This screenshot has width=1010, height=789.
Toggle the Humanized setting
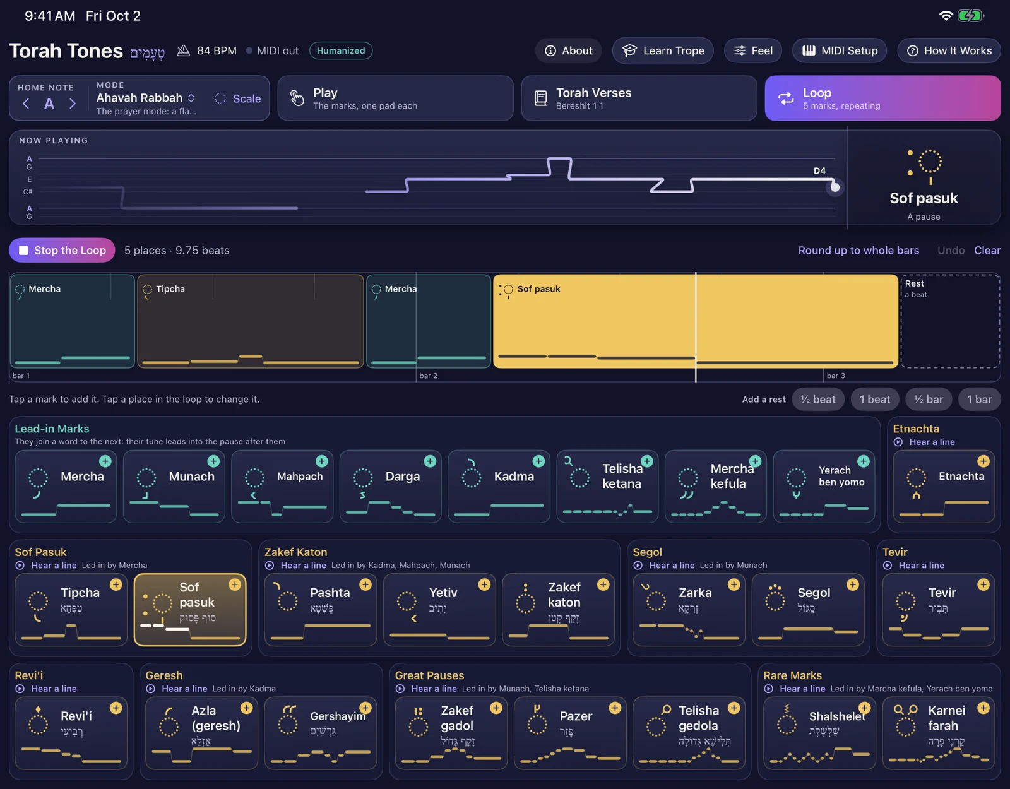(341, 50)
